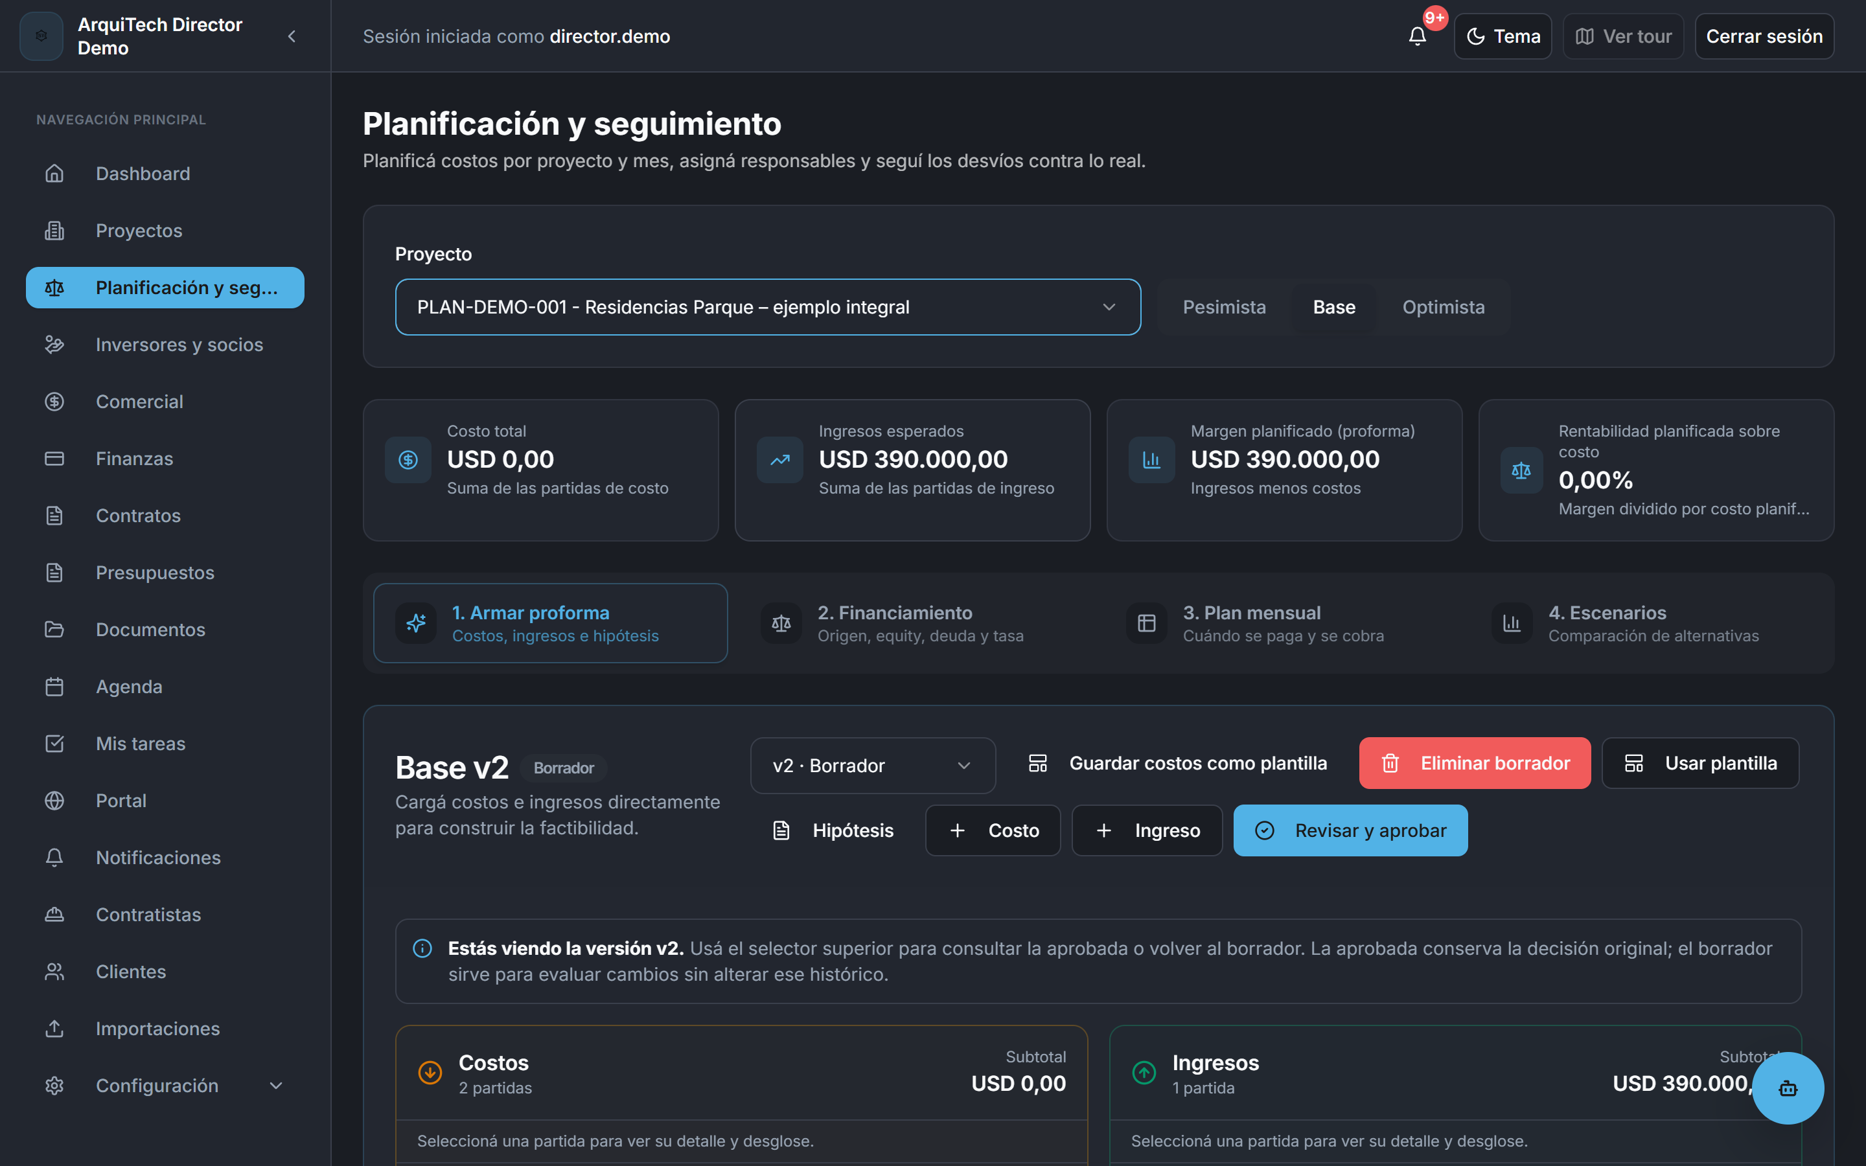The height and width of the screenshot is (1166, 1866).
Task: Add an Ingreso item
Action: point(1147,830)
